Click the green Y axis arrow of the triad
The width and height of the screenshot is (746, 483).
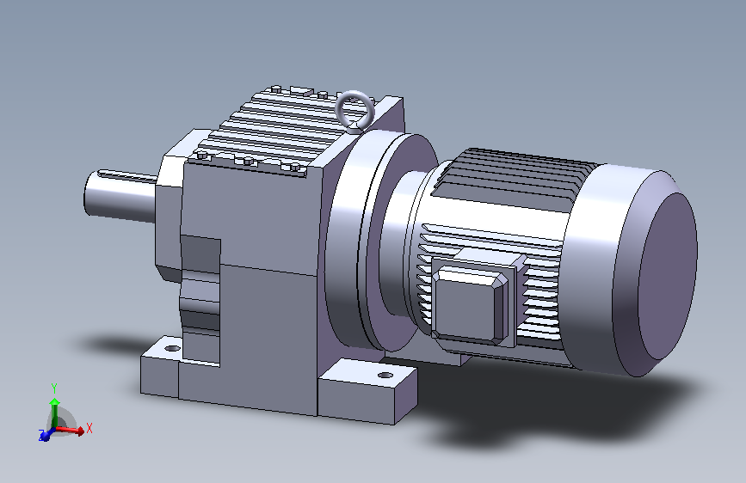[x=55, y=413]
